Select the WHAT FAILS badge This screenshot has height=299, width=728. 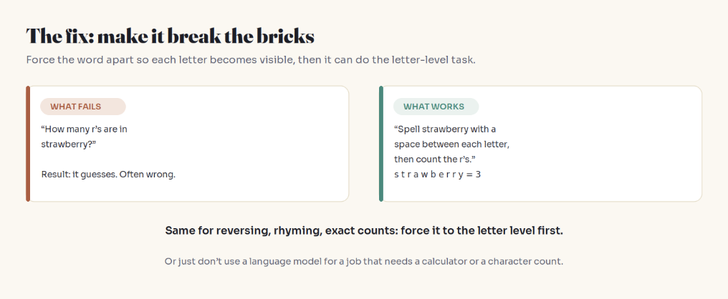tap(82, 107)
